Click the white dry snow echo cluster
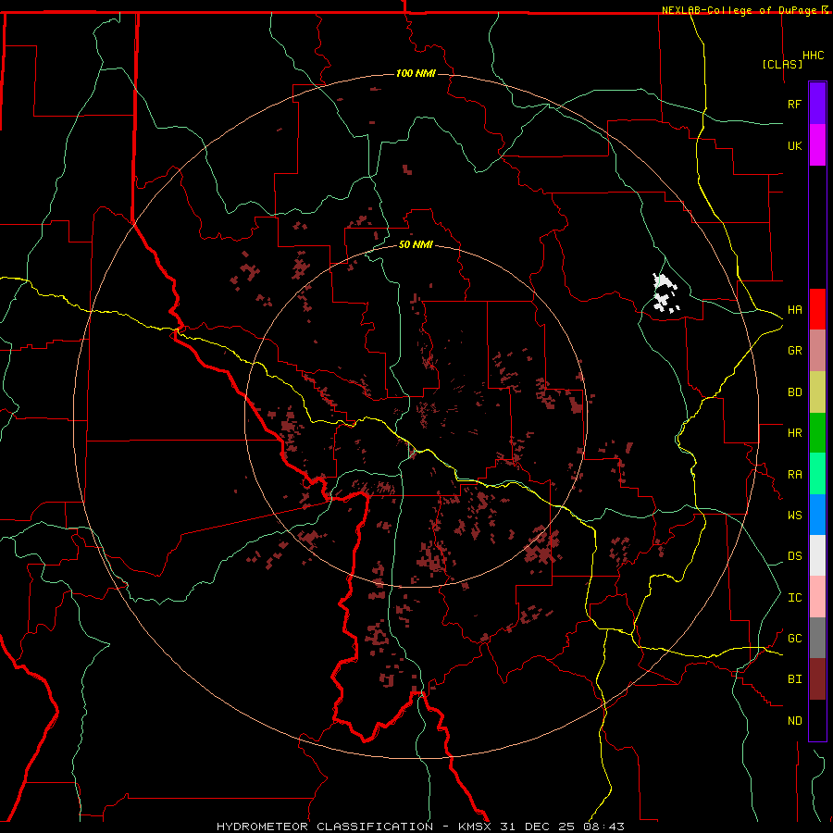Image resolution: width=833 pixels, height=833 pixels. pyautogui.click(x=665, y=293)
